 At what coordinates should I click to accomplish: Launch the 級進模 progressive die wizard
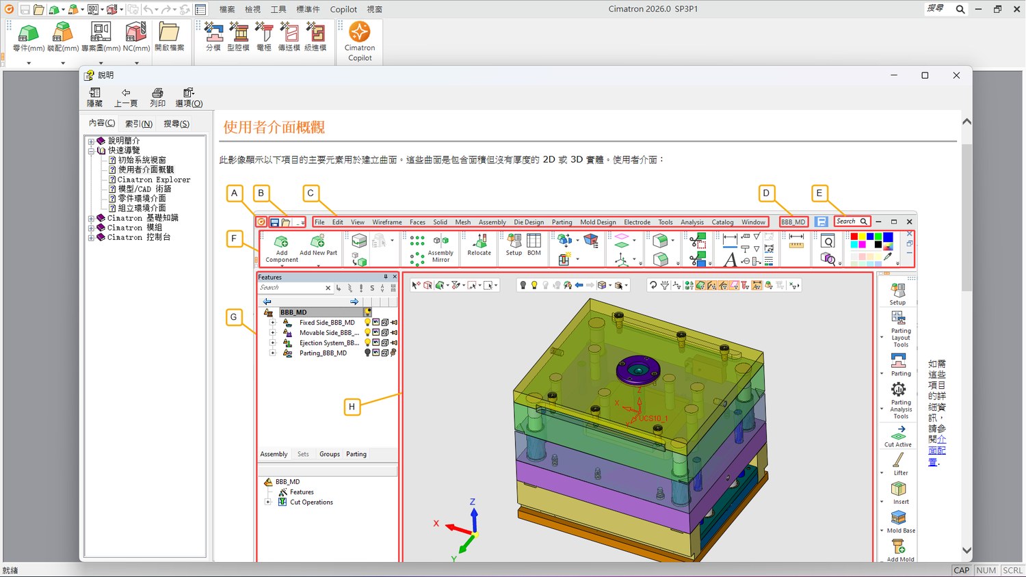[x=315, y=31]
